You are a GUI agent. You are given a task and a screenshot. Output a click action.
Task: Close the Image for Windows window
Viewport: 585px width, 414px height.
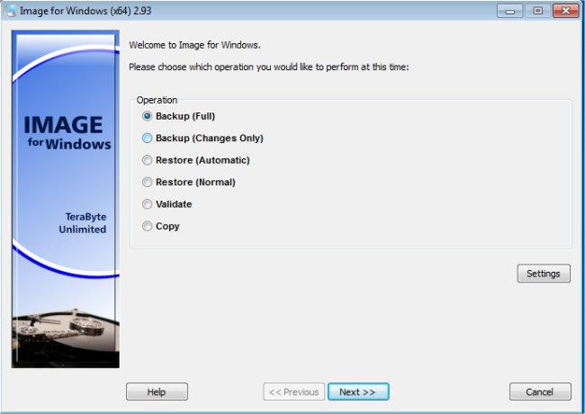point(566,11)
